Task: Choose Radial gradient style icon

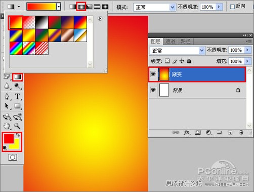Action: pyautogui.click(x=81, y=7)
